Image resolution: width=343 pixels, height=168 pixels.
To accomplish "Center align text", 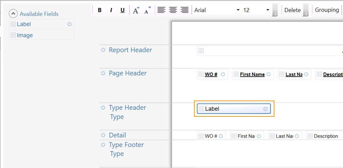I will 173,10.
